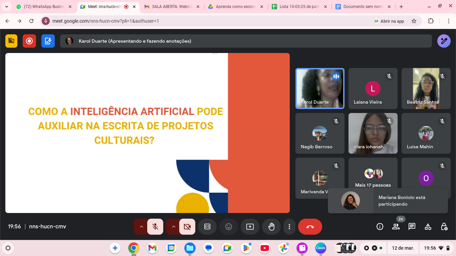Turn on the camera
This screenshot has width=456, height=256.
click(x=187, y=227)
